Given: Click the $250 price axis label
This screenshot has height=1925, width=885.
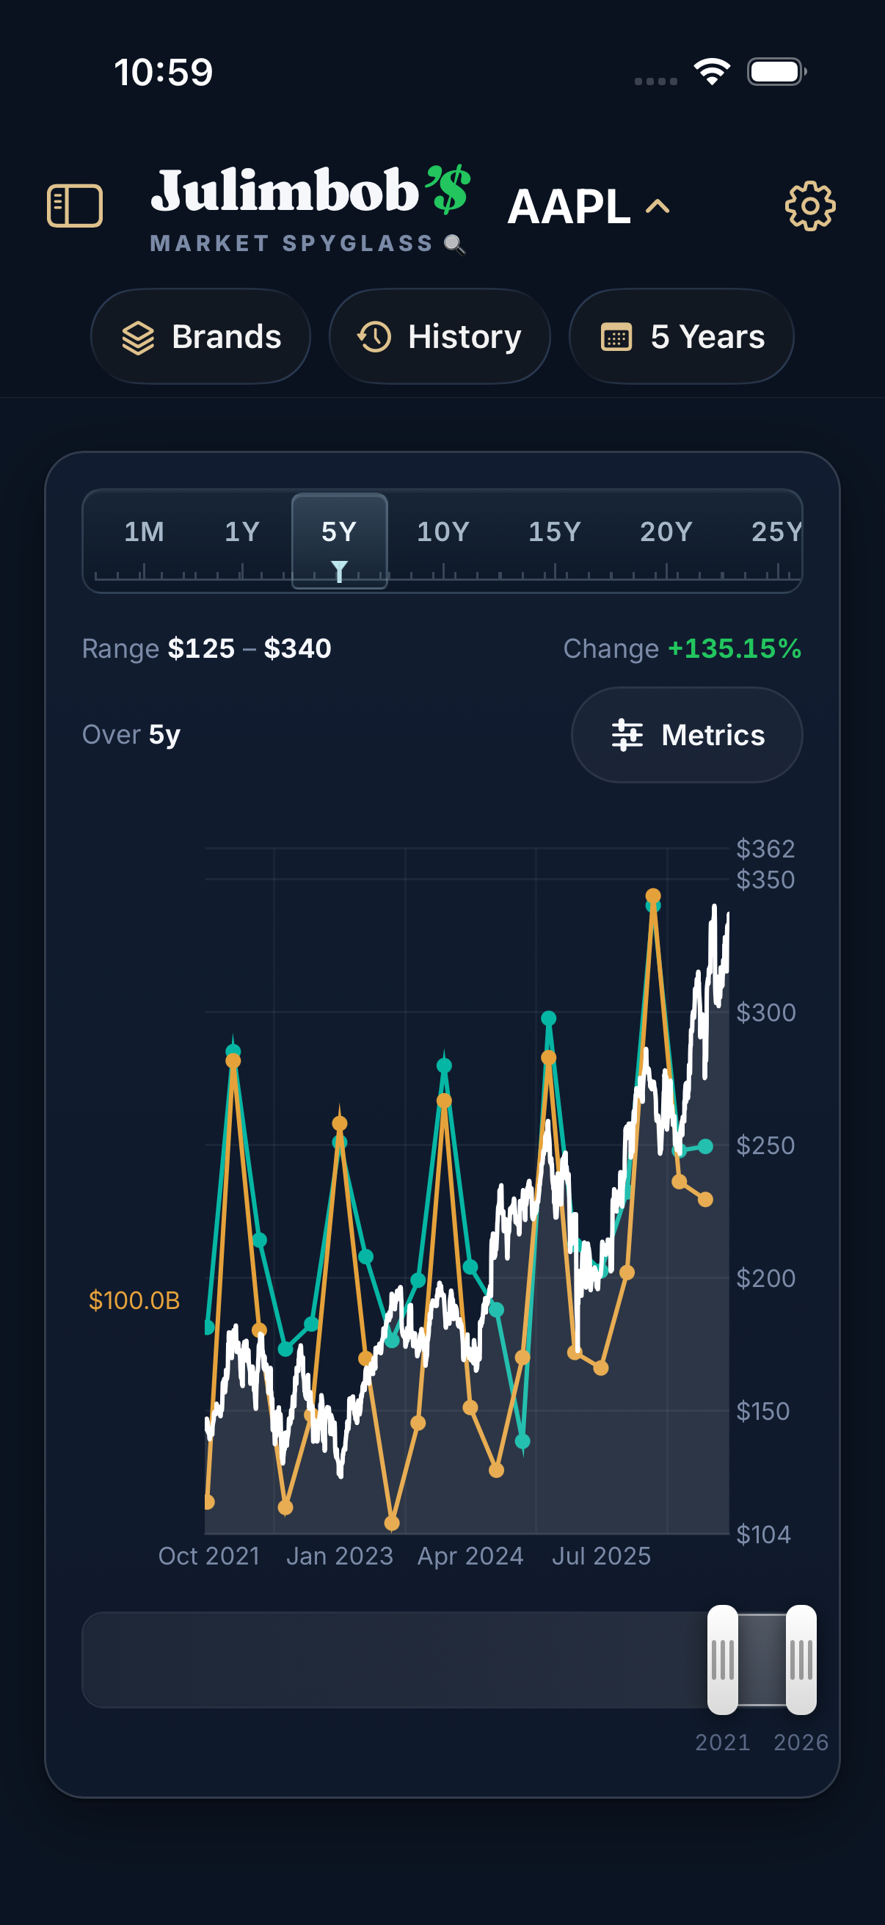Looking at the screenshot, I should click(765, 1145).
